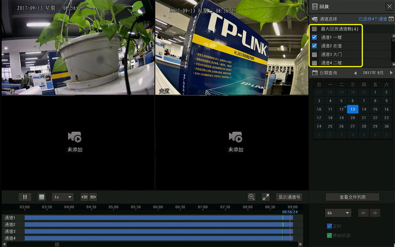Toggle the 移动侦测 checkbox
The width and height of the screenshot is (395, 247).
coord(329,235)
